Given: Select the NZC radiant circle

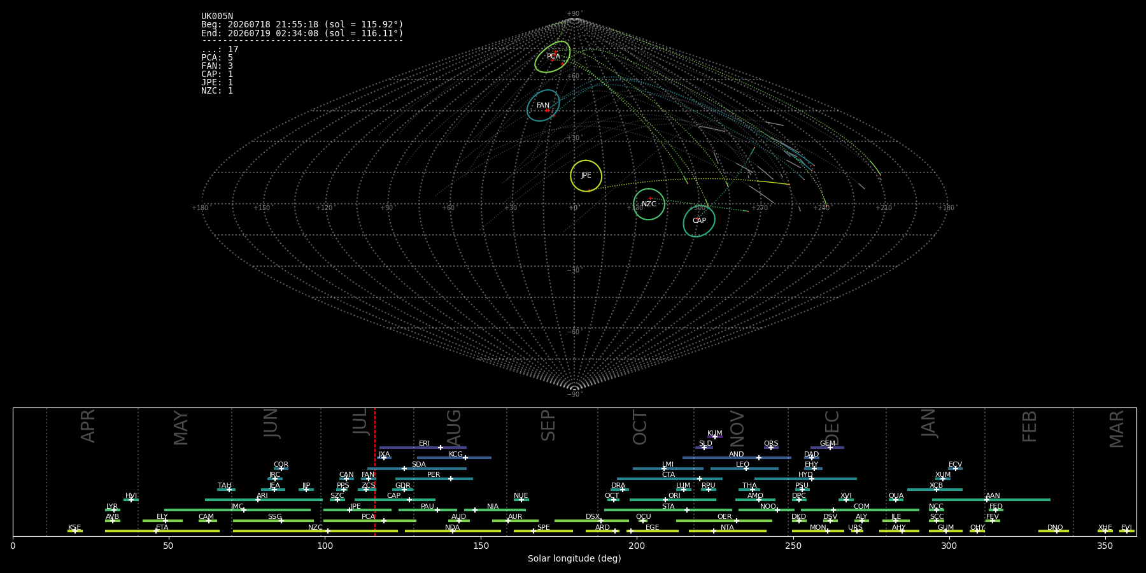Looking at the screenshot, I should (649, 204).
